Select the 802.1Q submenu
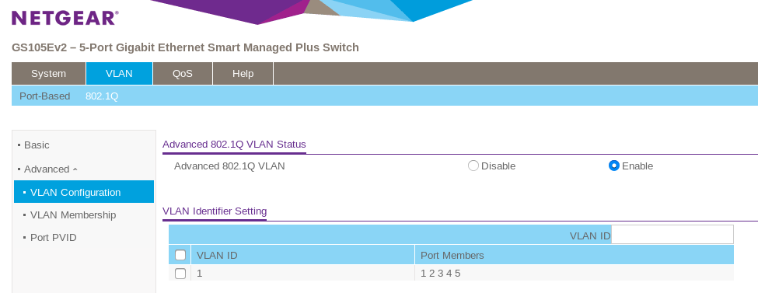This screenshot has height=293, width=758. [x=102, y=96]
